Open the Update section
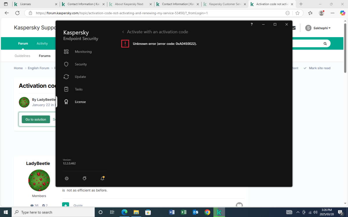The width and height of the screenshot is (348, 217). click(75, 77)
